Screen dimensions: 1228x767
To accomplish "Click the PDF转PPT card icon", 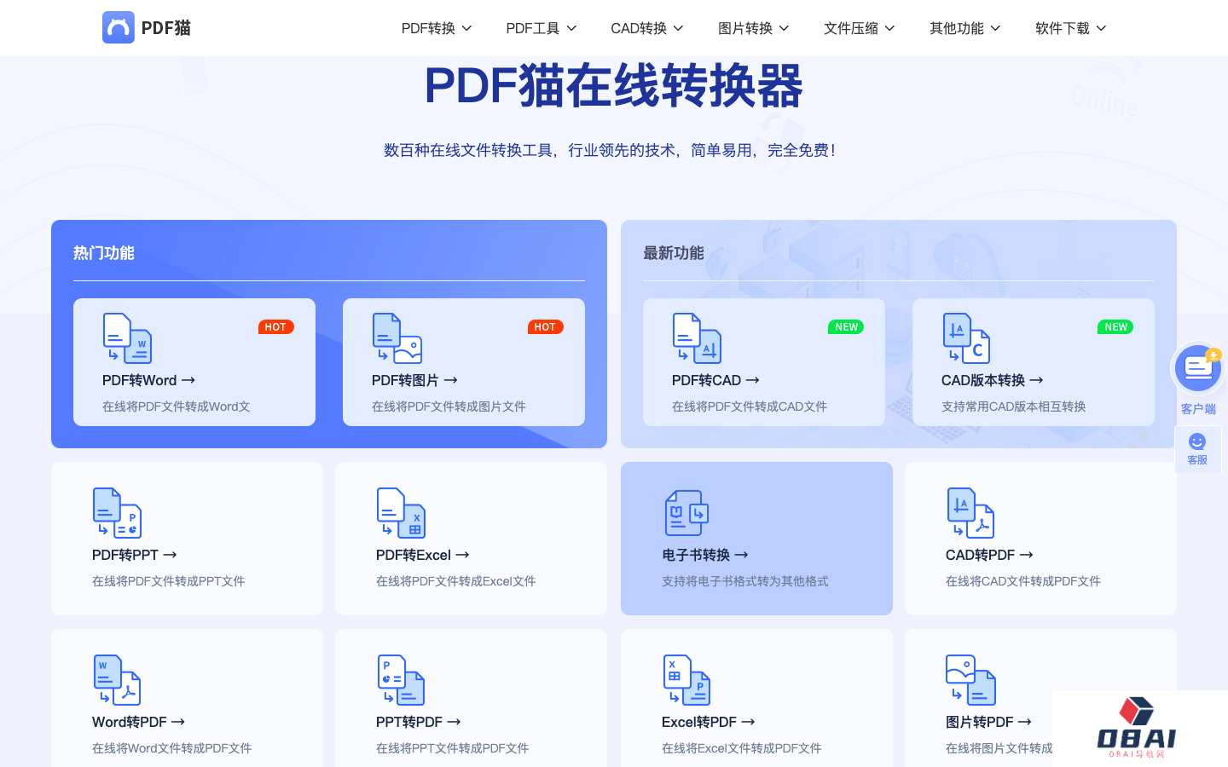I will coord(117,512).
